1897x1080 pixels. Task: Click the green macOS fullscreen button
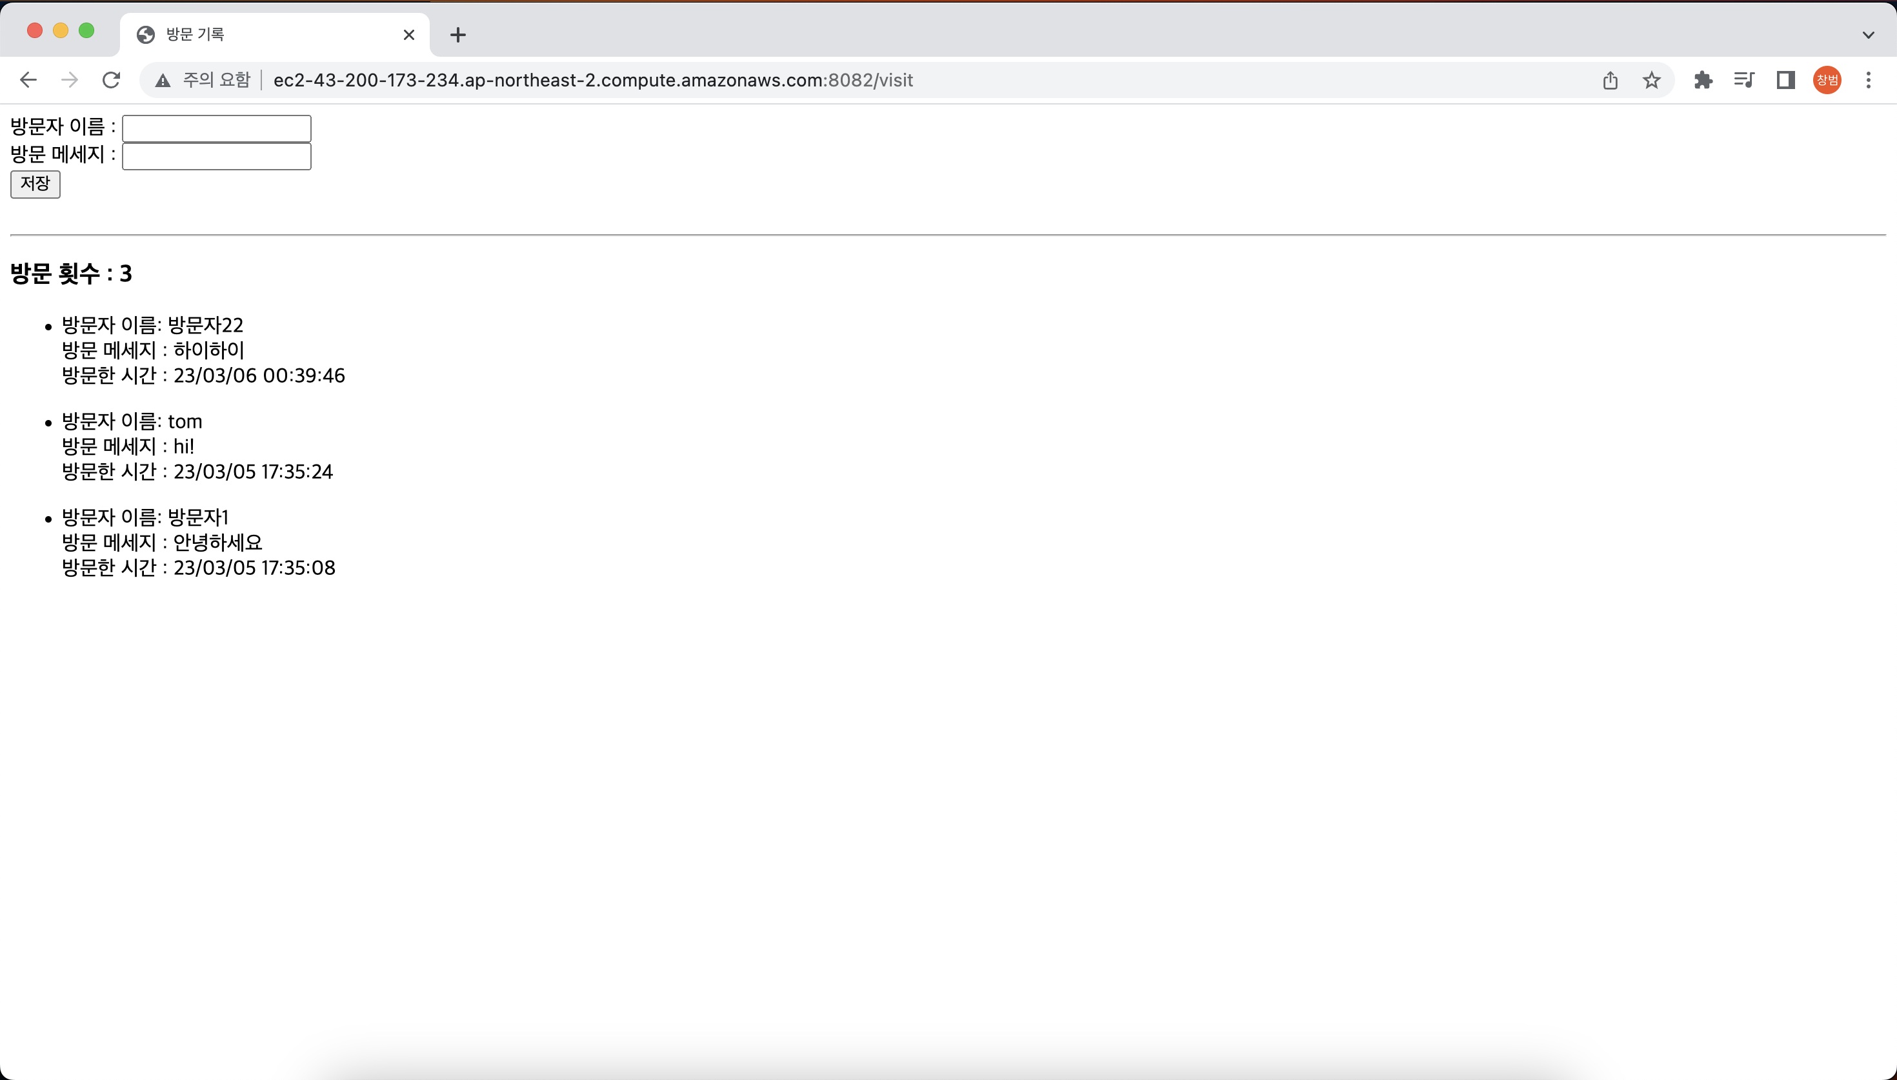86,30
